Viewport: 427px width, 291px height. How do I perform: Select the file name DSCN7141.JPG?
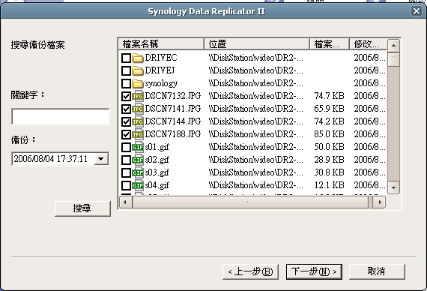coord(172,109)
